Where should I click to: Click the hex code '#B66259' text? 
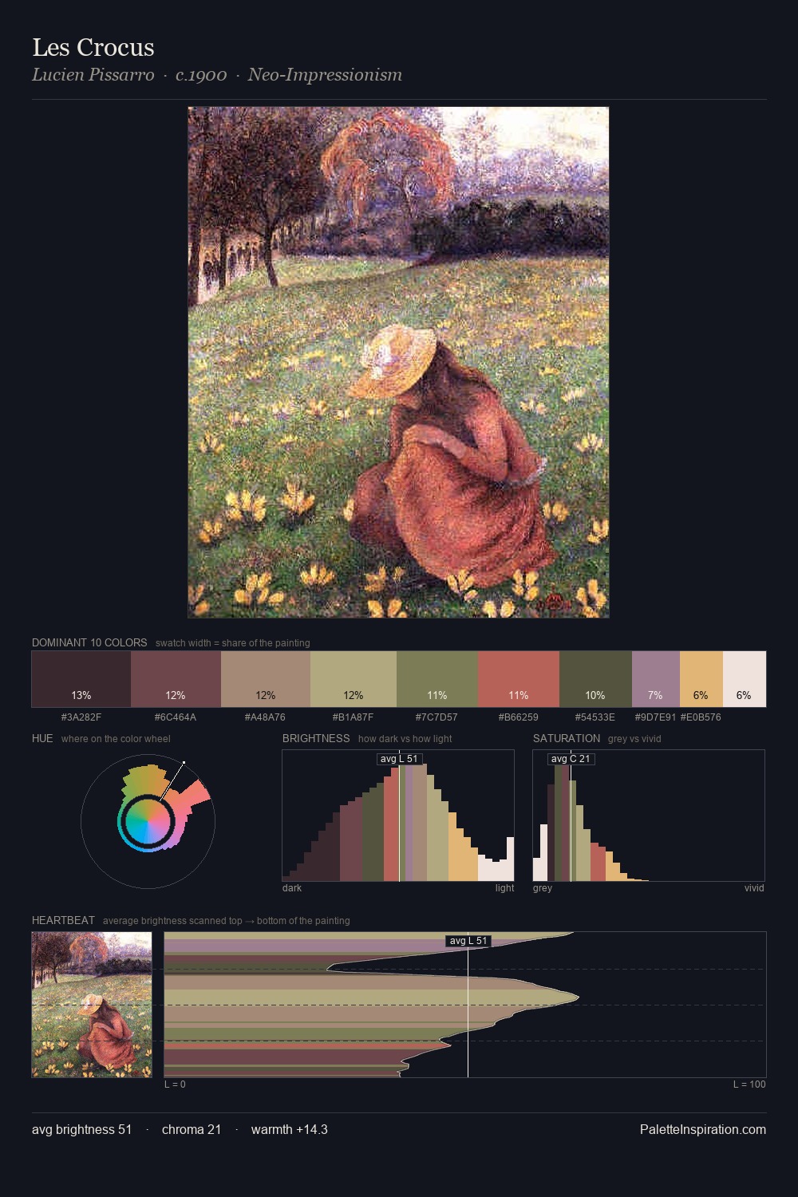tap(518, 717)
